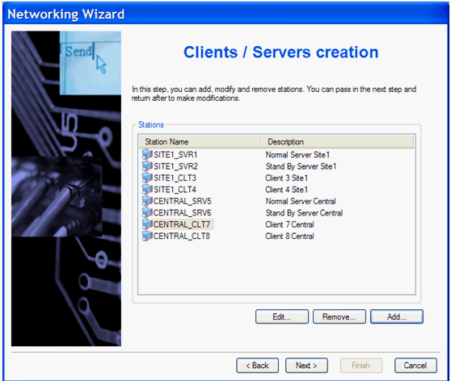This screenshot has width=451, height=381.
Task: Select the Stand By Server Site1 description
Action: point(301,166)
